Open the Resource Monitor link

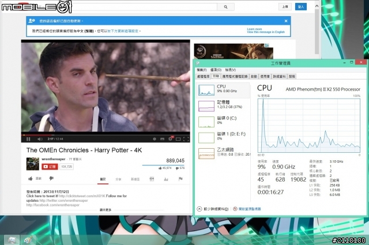point(250,209)
